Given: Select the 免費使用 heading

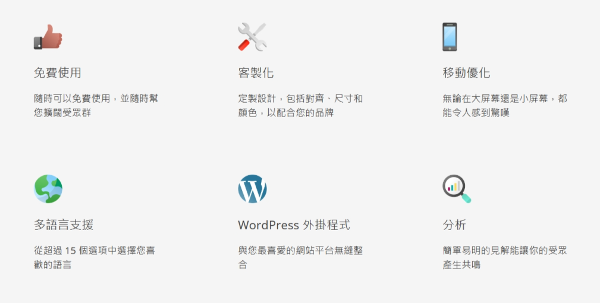Looking at the screenshot, I should tap(58, 73).
